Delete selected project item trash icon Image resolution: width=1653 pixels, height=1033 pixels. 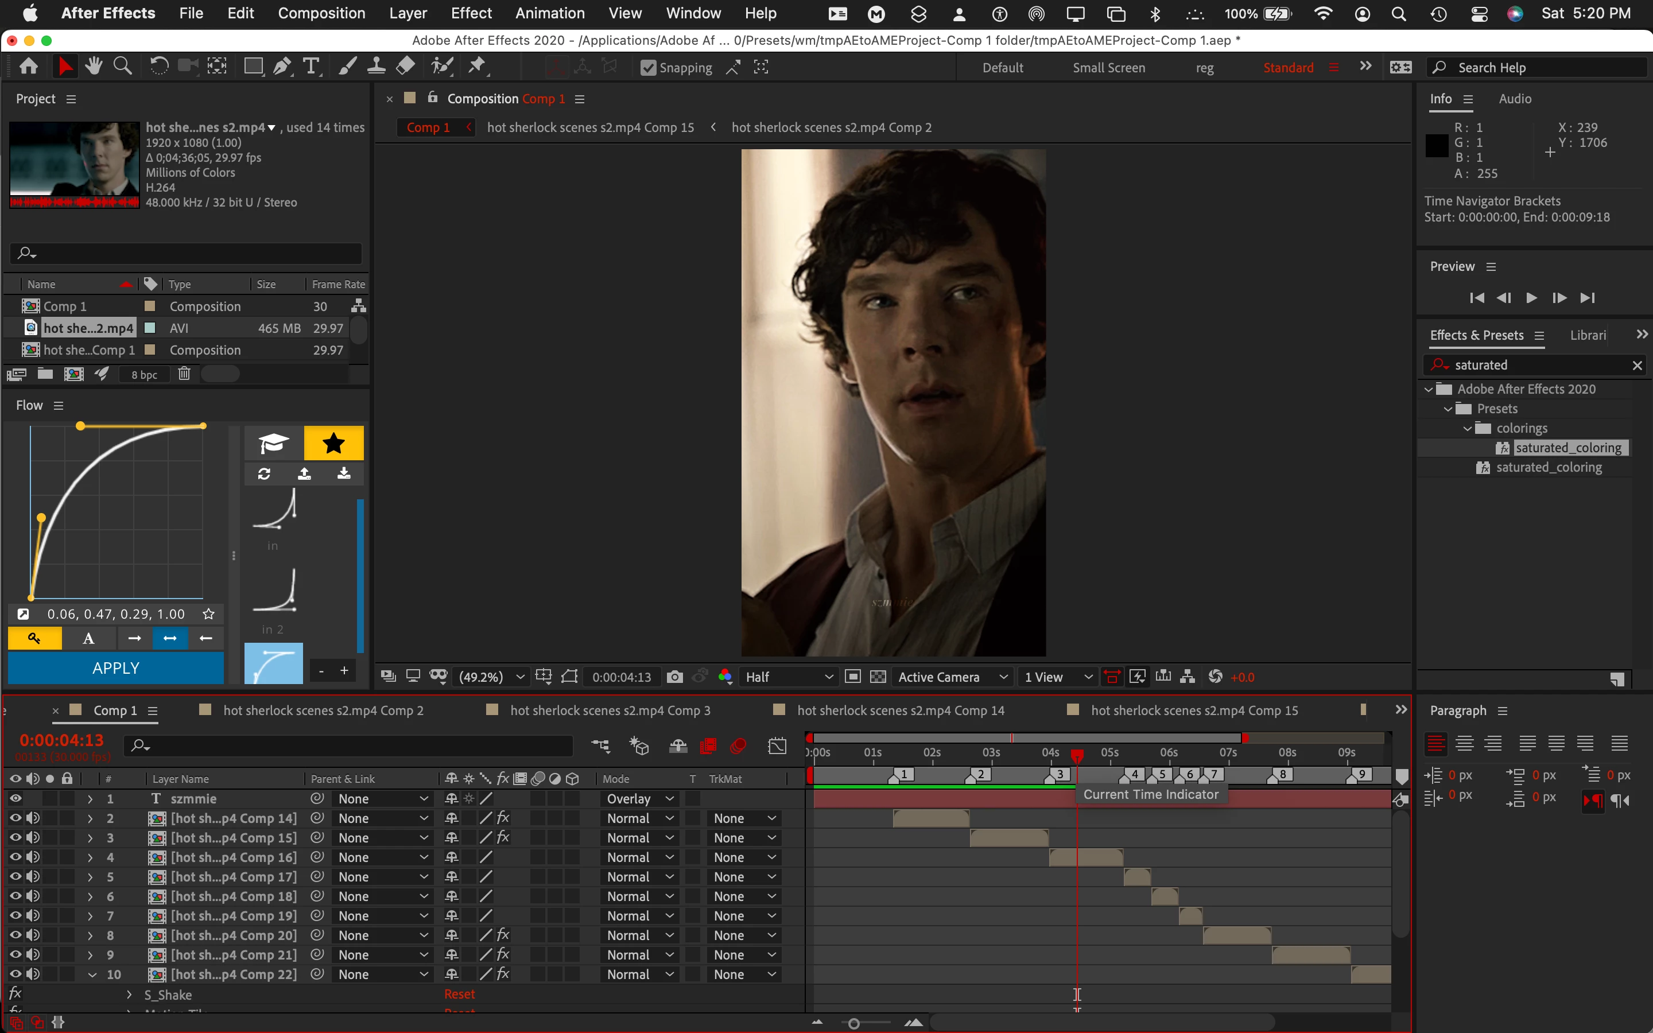point(184,374)
